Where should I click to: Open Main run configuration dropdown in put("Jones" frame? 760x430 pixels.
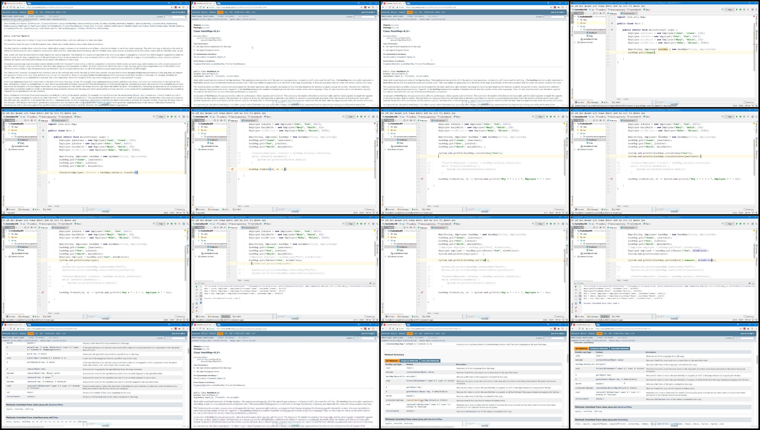[730, 9]
